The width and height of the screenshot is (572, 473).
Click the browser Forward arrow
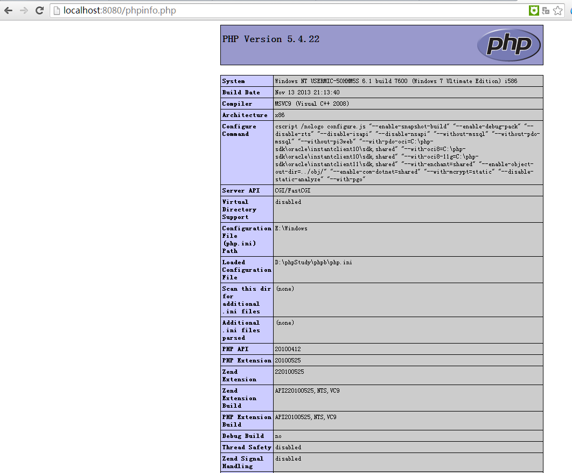(x=24, y=10)
